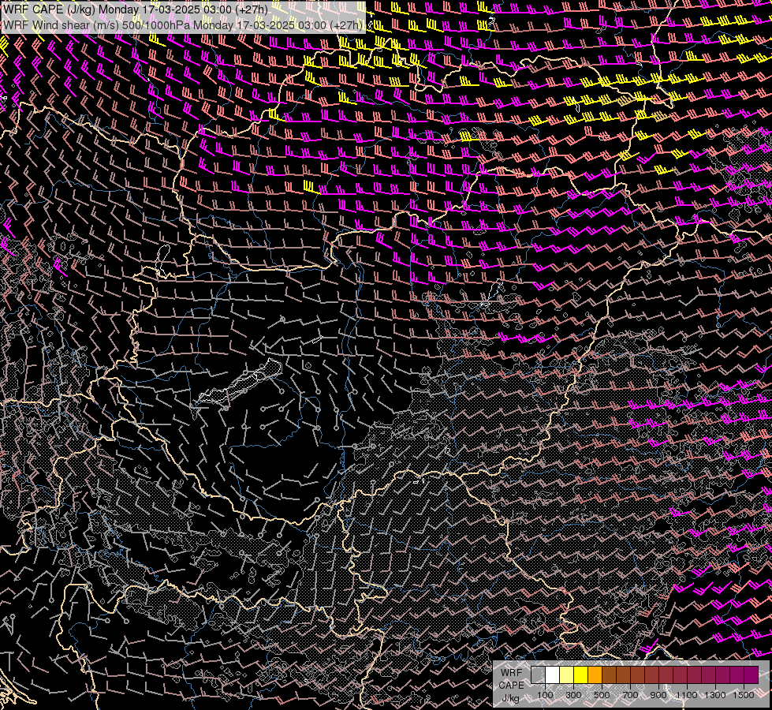The image size is (772, 710).
Task: Click the 100 legend scale value
Action: [545, 695]
